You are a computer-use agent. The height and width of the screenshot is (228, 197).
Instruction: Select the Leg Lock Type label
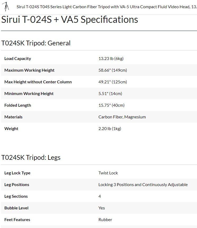[x=17, y=173]
